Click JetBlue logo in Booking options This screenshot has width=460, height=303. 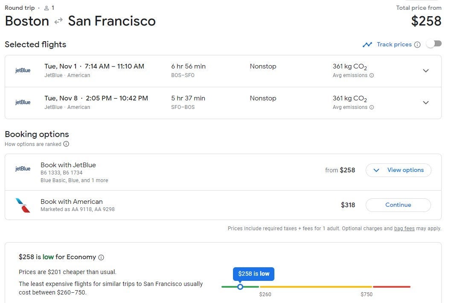click(x=23, y=169)
